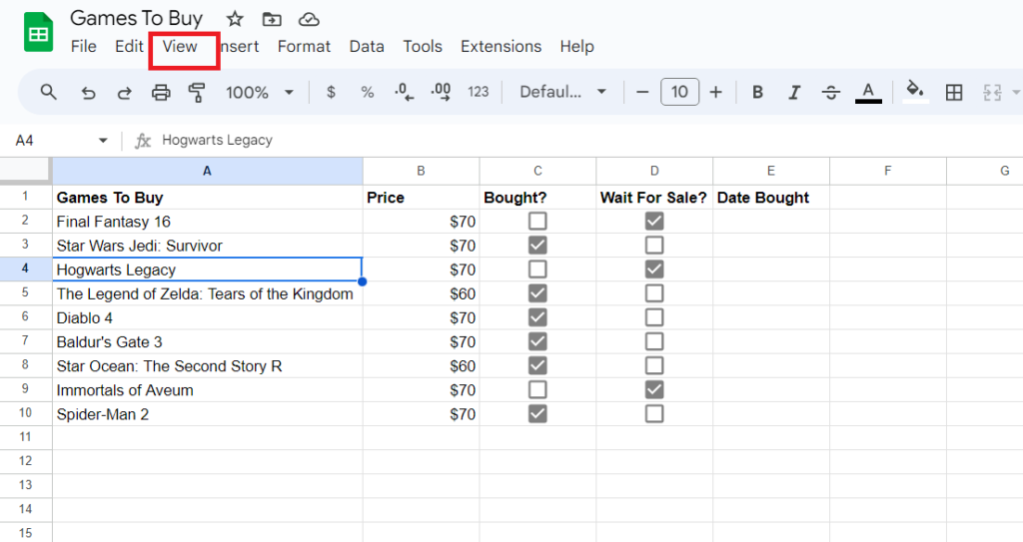Image resolution: width=1023 pixels, height=542 pixels.
Task: Select the Price header cell
Action: tap(421, 198)
